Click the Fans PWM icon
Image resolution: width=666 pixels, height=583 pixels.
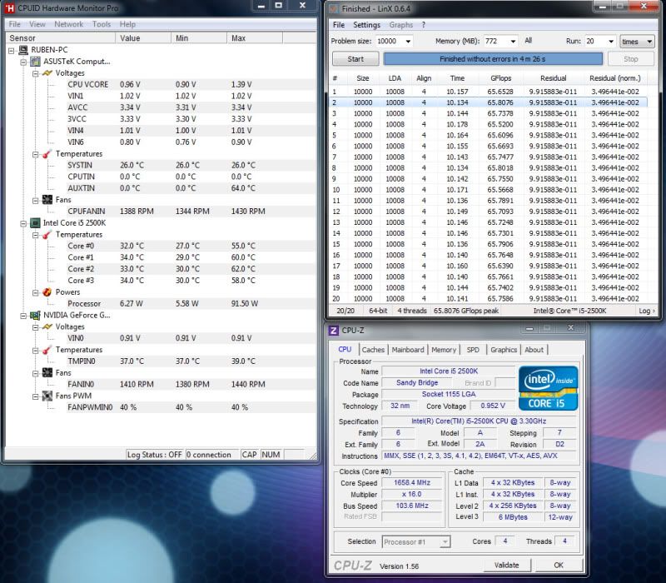(x=47, y=396)
